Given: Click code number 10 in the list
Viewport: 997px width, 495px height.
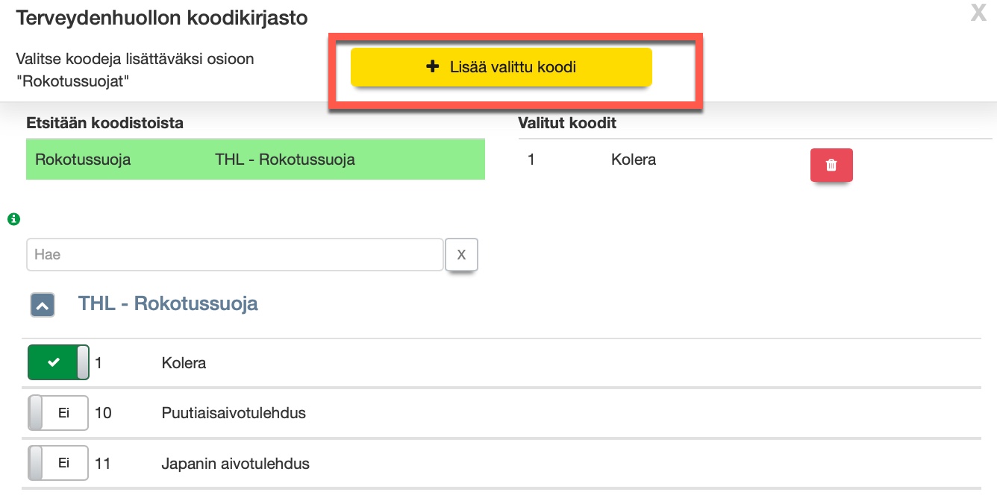Looking at the screenshot, I should tap(103, 413).
